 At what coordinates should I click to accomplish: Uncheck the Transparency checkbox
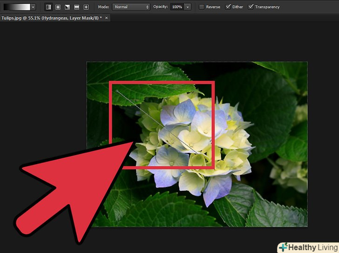click(x=251, y=7)
